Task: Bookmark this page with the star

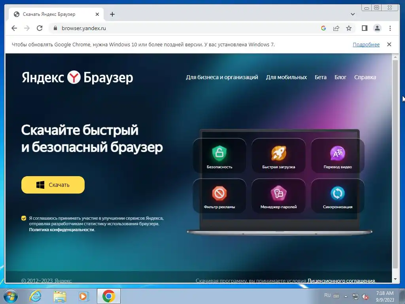Action: [349, 28]
